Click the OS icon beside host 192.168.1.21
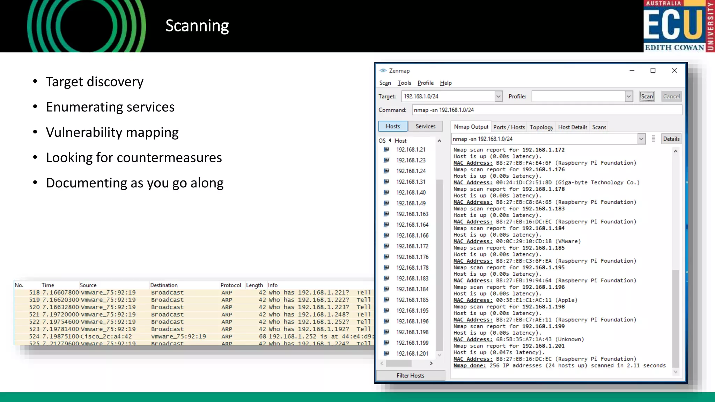The width and height of the screenshot is (715, 402). click(x=386, y=149)
